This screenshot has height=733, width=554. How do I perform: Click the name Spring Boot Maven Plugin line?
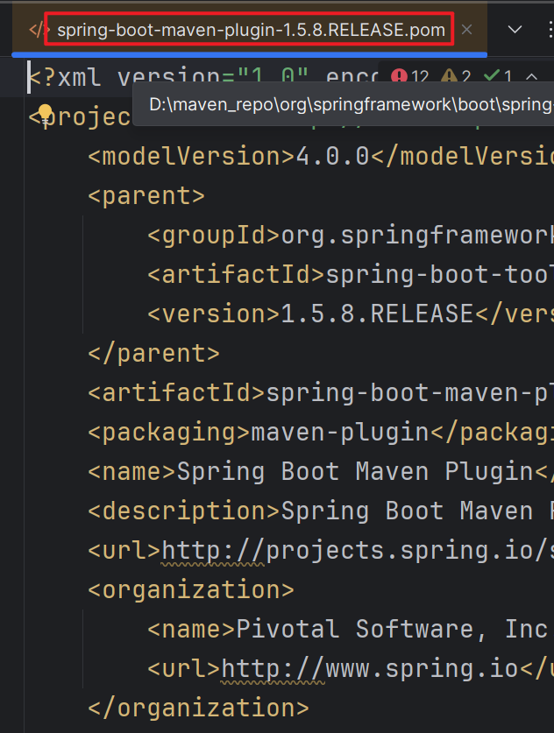pyautogui.click(x=321, y=472)
